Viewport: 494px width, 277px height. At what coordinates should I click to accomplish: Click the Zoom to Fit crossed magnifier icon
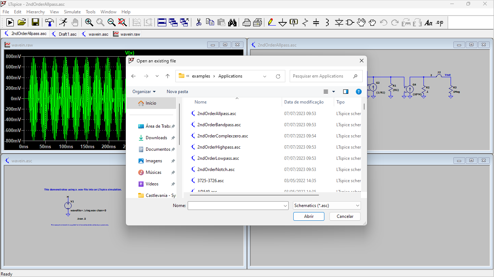pyautogui.click(x=123, y=22)
